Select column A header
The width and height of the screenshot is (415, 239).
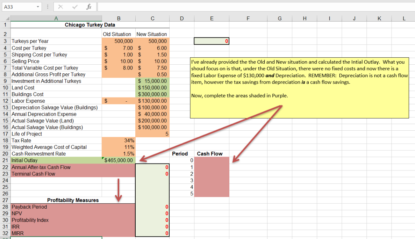(x=56, y=18)
